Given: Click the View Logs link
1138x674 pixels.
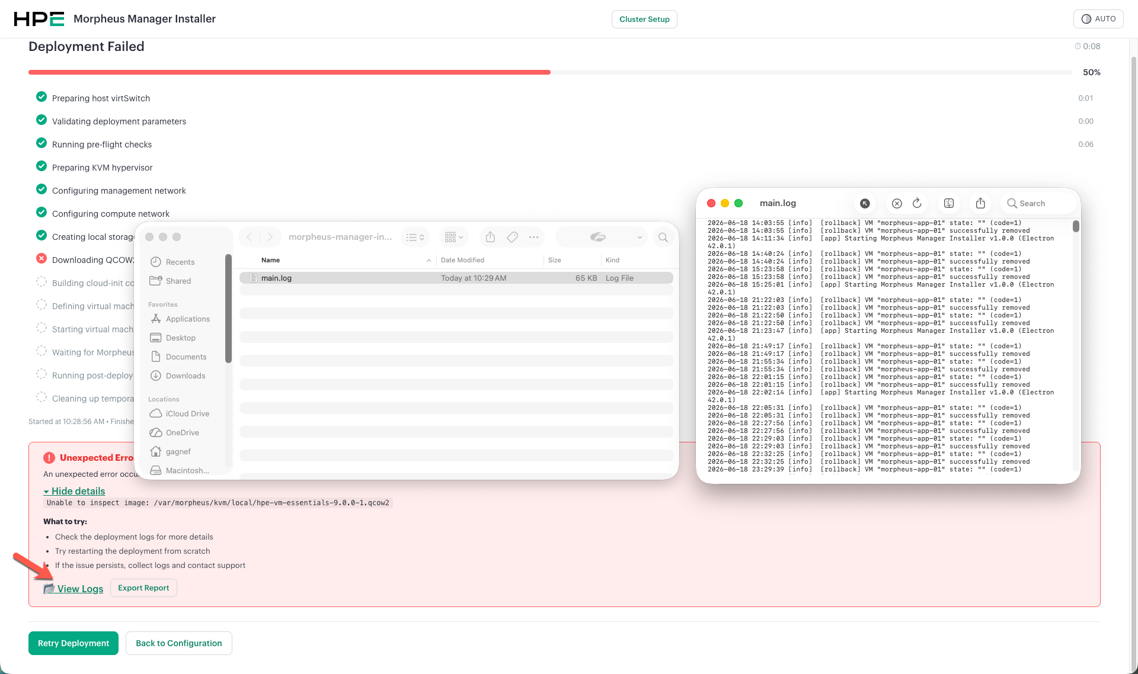Looking at the screenshot, I should 73,588.
